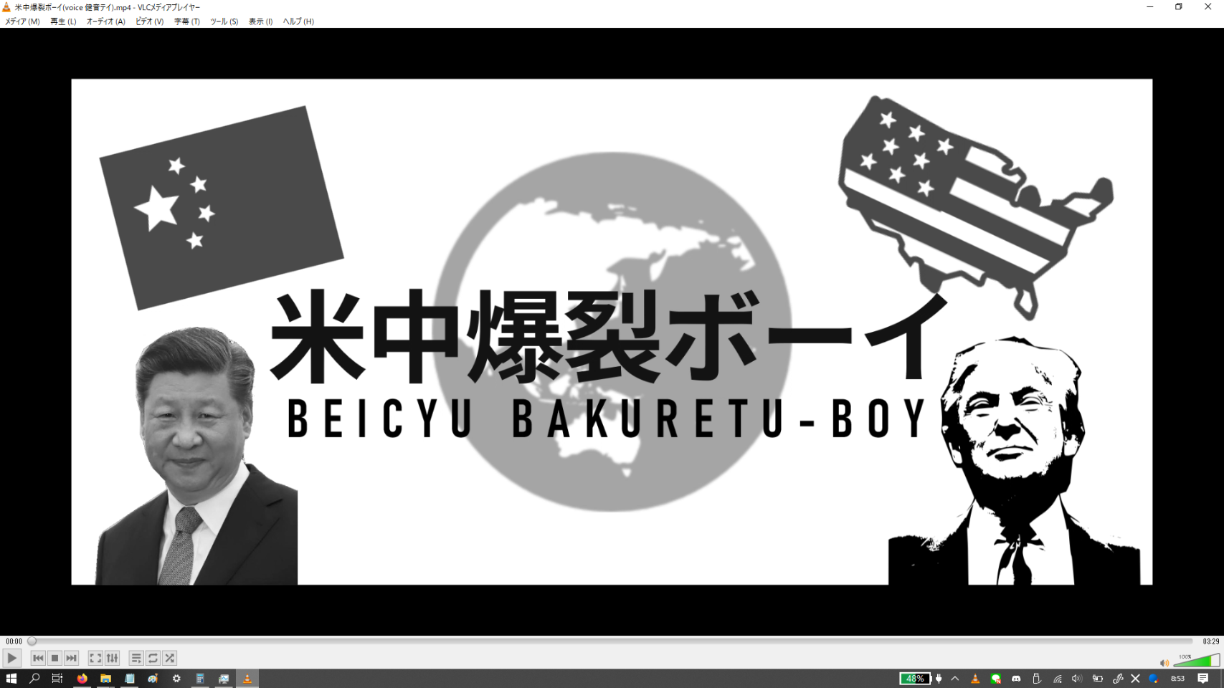The height and width of the screenshot is (688, 1224).
Task: Minimize the VLC window
Action: [x=1150, y=7]
